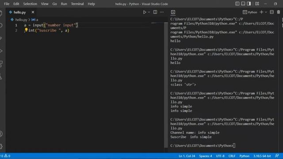Create a new terminal with plus icon

click(261, 12)
